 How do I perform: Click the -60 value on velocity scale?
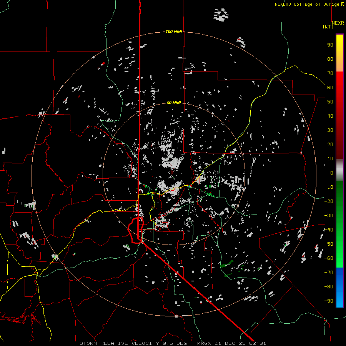pyautogui.click(x=329, y=258)
